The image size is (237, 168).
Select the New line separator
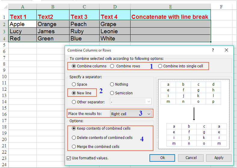74,93
